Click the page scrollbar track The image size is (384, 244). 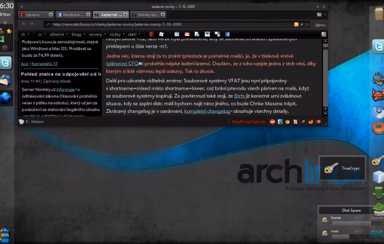click(x=325, y=78)
